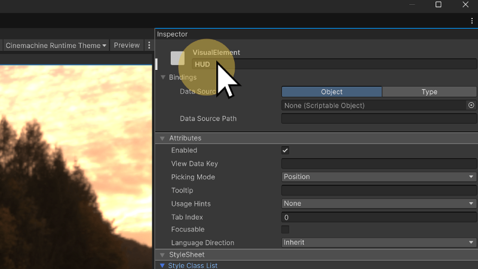Click the Tab Index input field
The image size is (478, 269).
(379, 218)
